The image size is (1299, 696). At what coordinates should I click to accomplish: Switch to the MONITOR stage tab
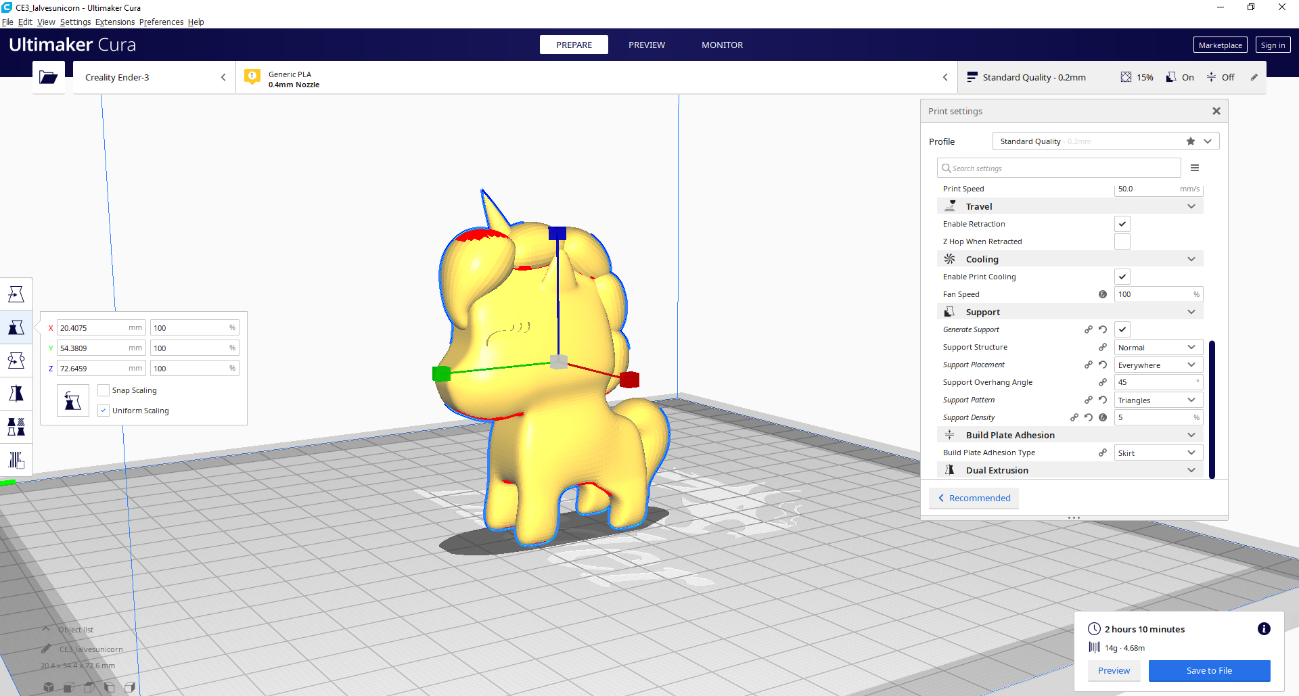(722, 45)
